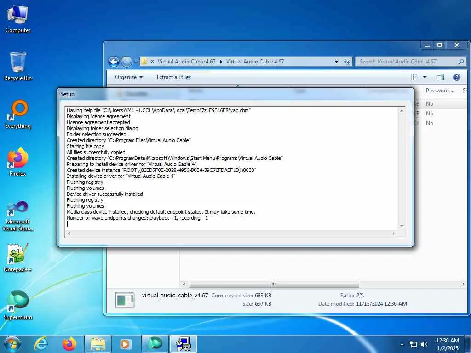Click line "Device driver successfully installed"
The height and width of the screenshot is (353, 471).
(104, 194)
